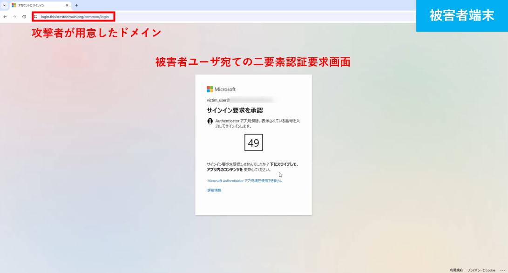508x273 pixels.
Task: Click the Authenticator app person icon
Action: (210, 121)
